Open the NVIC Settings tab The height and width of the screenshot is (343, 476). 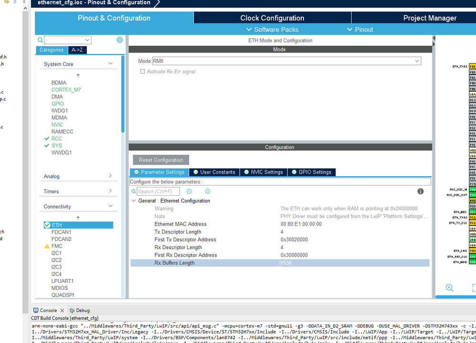[263, 172]
